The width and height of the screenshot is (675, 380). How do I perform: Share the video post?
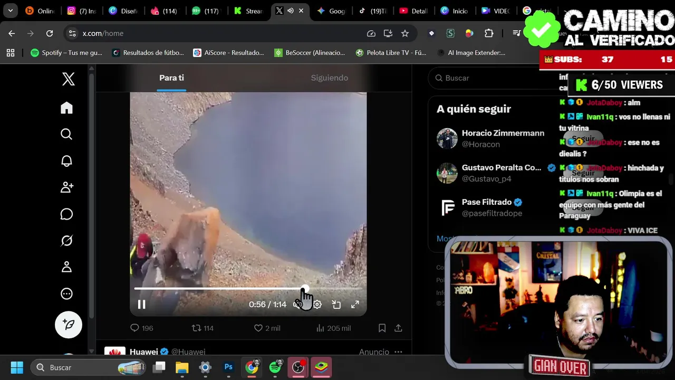click(x=398, y=328)
